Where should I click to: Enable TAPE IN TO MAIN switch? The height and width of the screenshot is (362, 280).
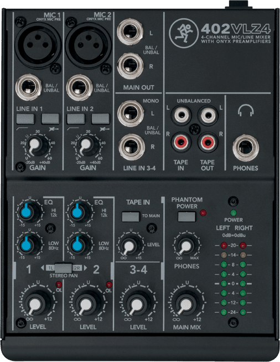pyautogui.click(x=131, y=217)
